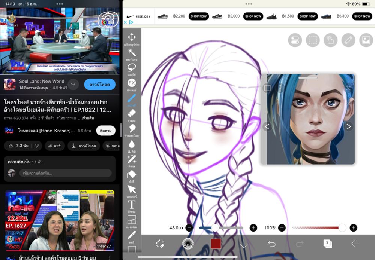Open the ความคิดเห็น comments section
Viewport: 375px width, 260px height.
click(60, 169)
